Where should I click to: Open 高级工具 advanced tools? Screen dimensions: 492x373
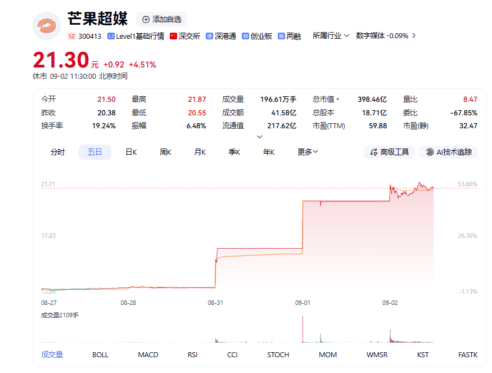tap(389, 152)
